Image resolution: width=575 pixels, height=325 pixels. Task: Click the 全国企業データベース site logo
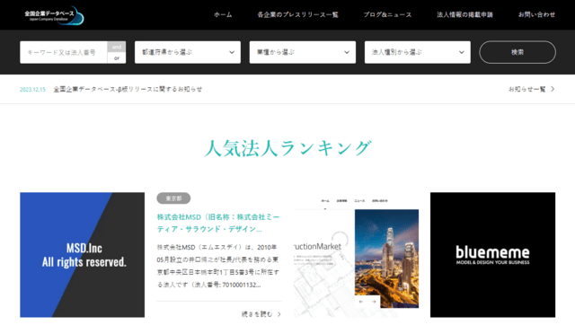54,15
